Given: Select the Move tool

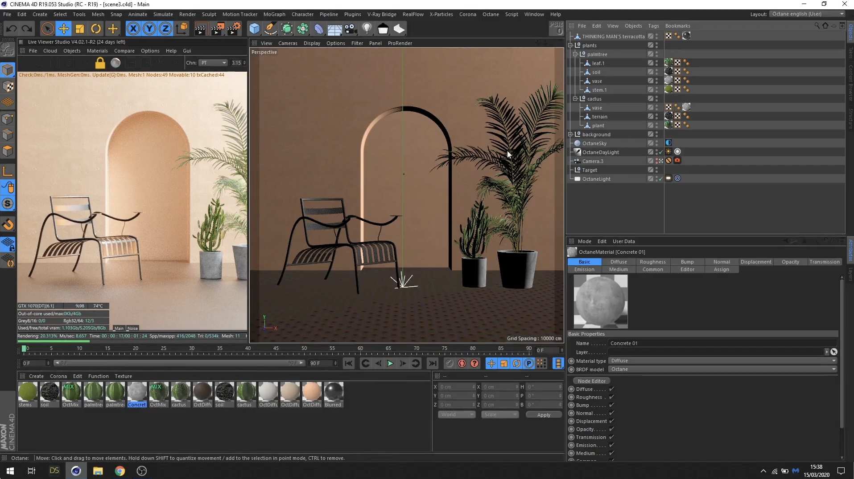Looking at the screenshot, I should tap(64, 28).
